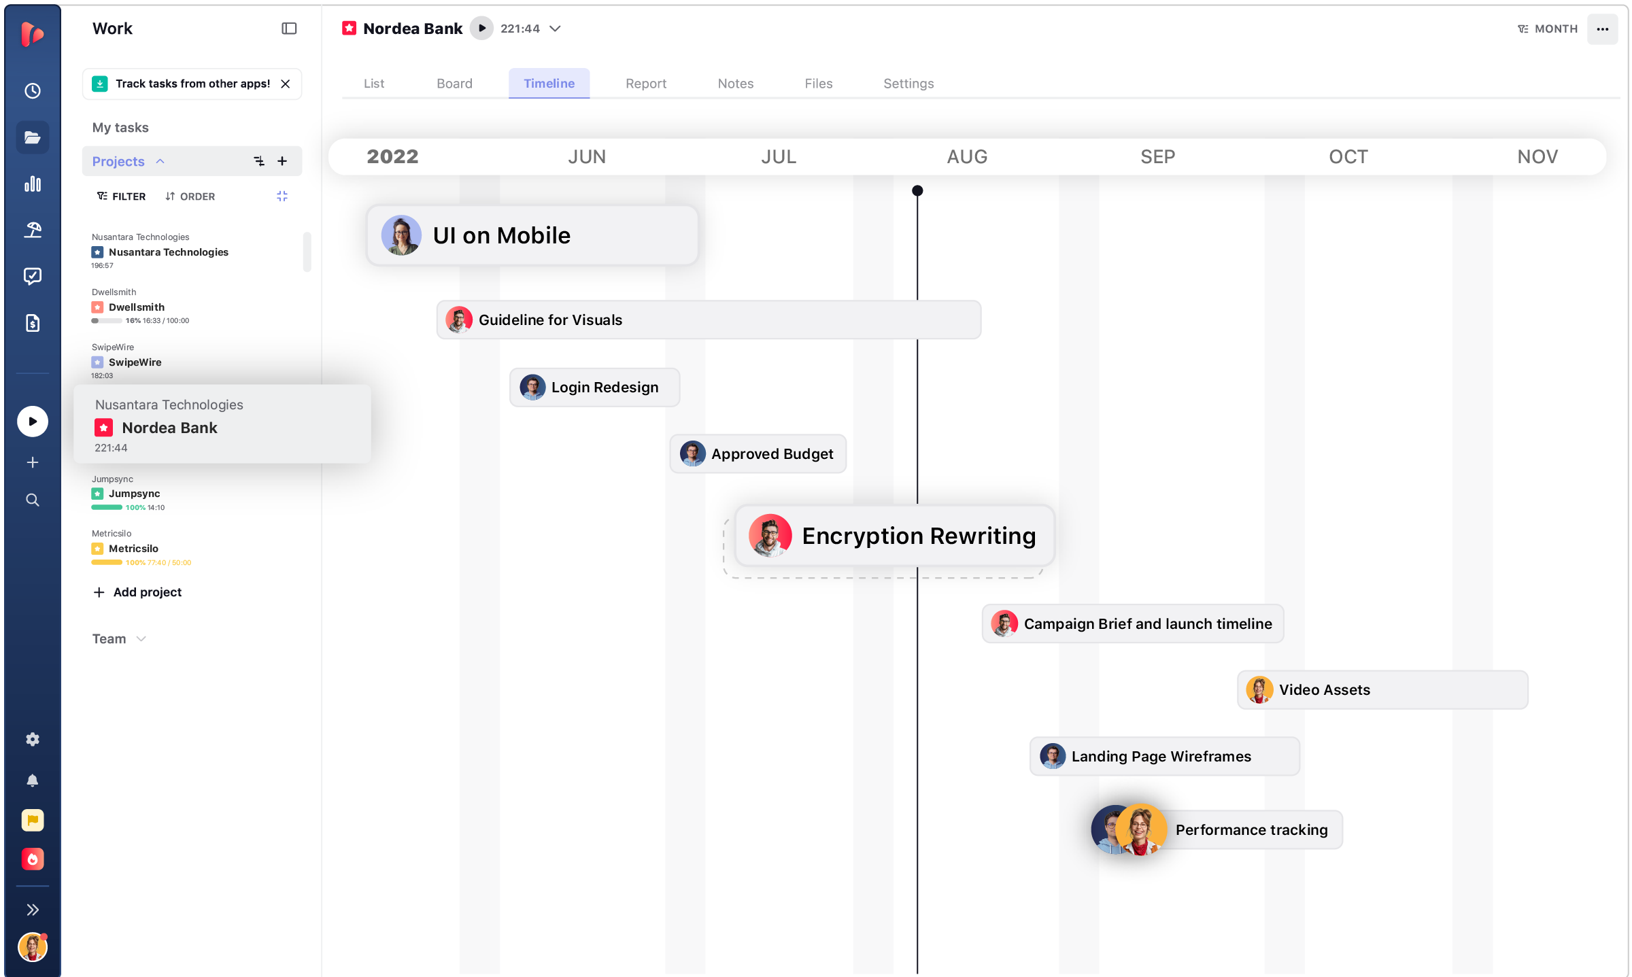The width and height of the screenshot is (1632, 977).
Task: Open the time tracker clock icon
Action: click(33, 90)
